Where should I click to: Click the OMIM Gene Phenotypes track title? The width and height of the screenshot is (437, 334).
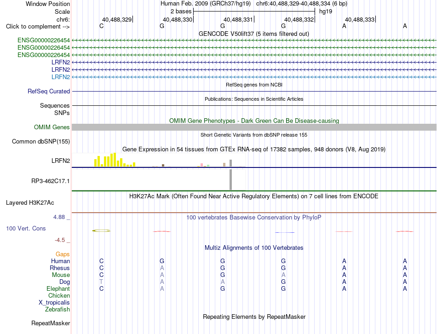click(x=254, y=121)
